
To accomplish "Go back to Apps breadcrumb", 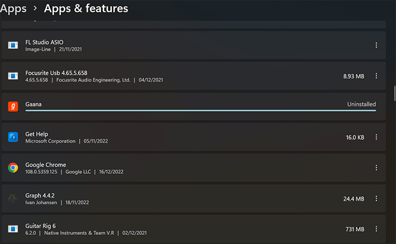I will (13, 8).
